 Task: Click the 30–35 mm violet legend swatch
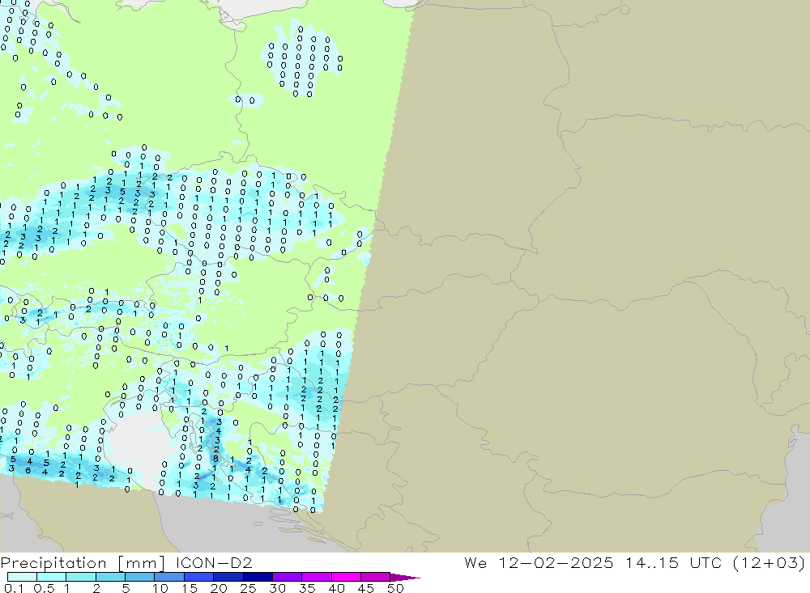287,577
